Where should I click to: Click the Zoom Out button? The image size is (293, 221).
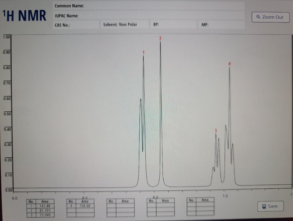pyautogui.click(x=270, y=17)
